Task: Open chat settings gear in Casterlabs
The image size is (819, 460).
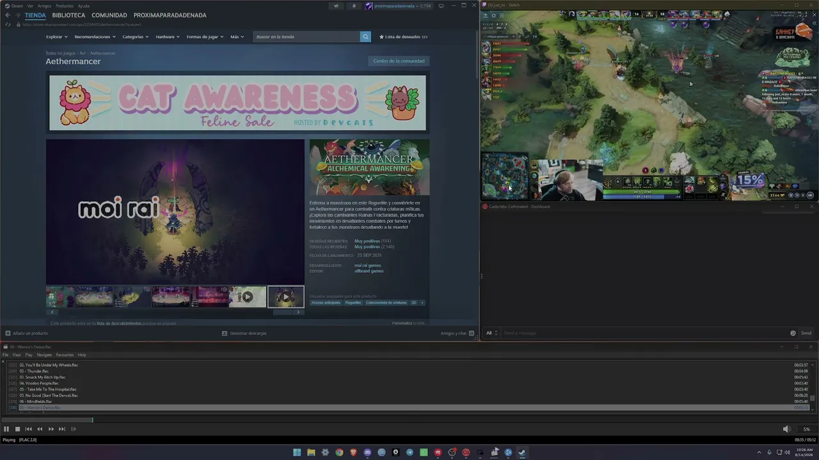Action: [793, 333]
